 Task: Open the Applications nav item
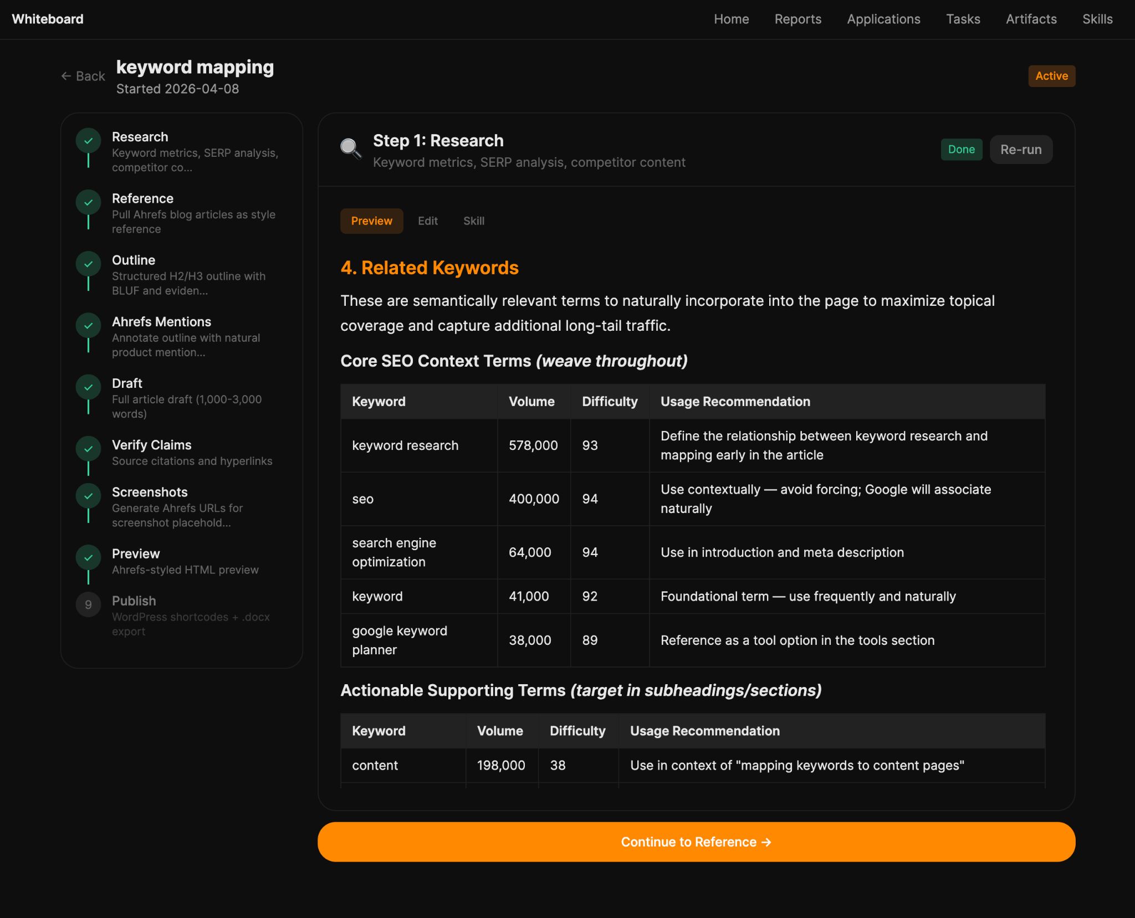(883, 19)
